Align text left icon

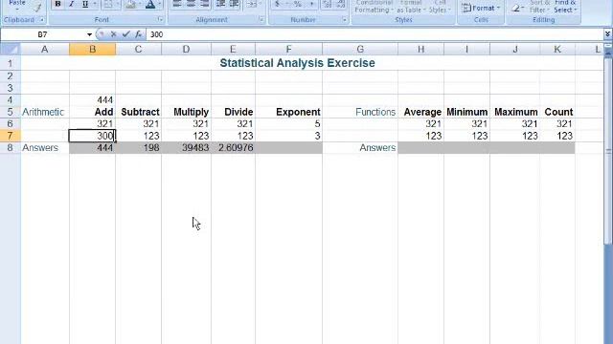pos(177,4)
